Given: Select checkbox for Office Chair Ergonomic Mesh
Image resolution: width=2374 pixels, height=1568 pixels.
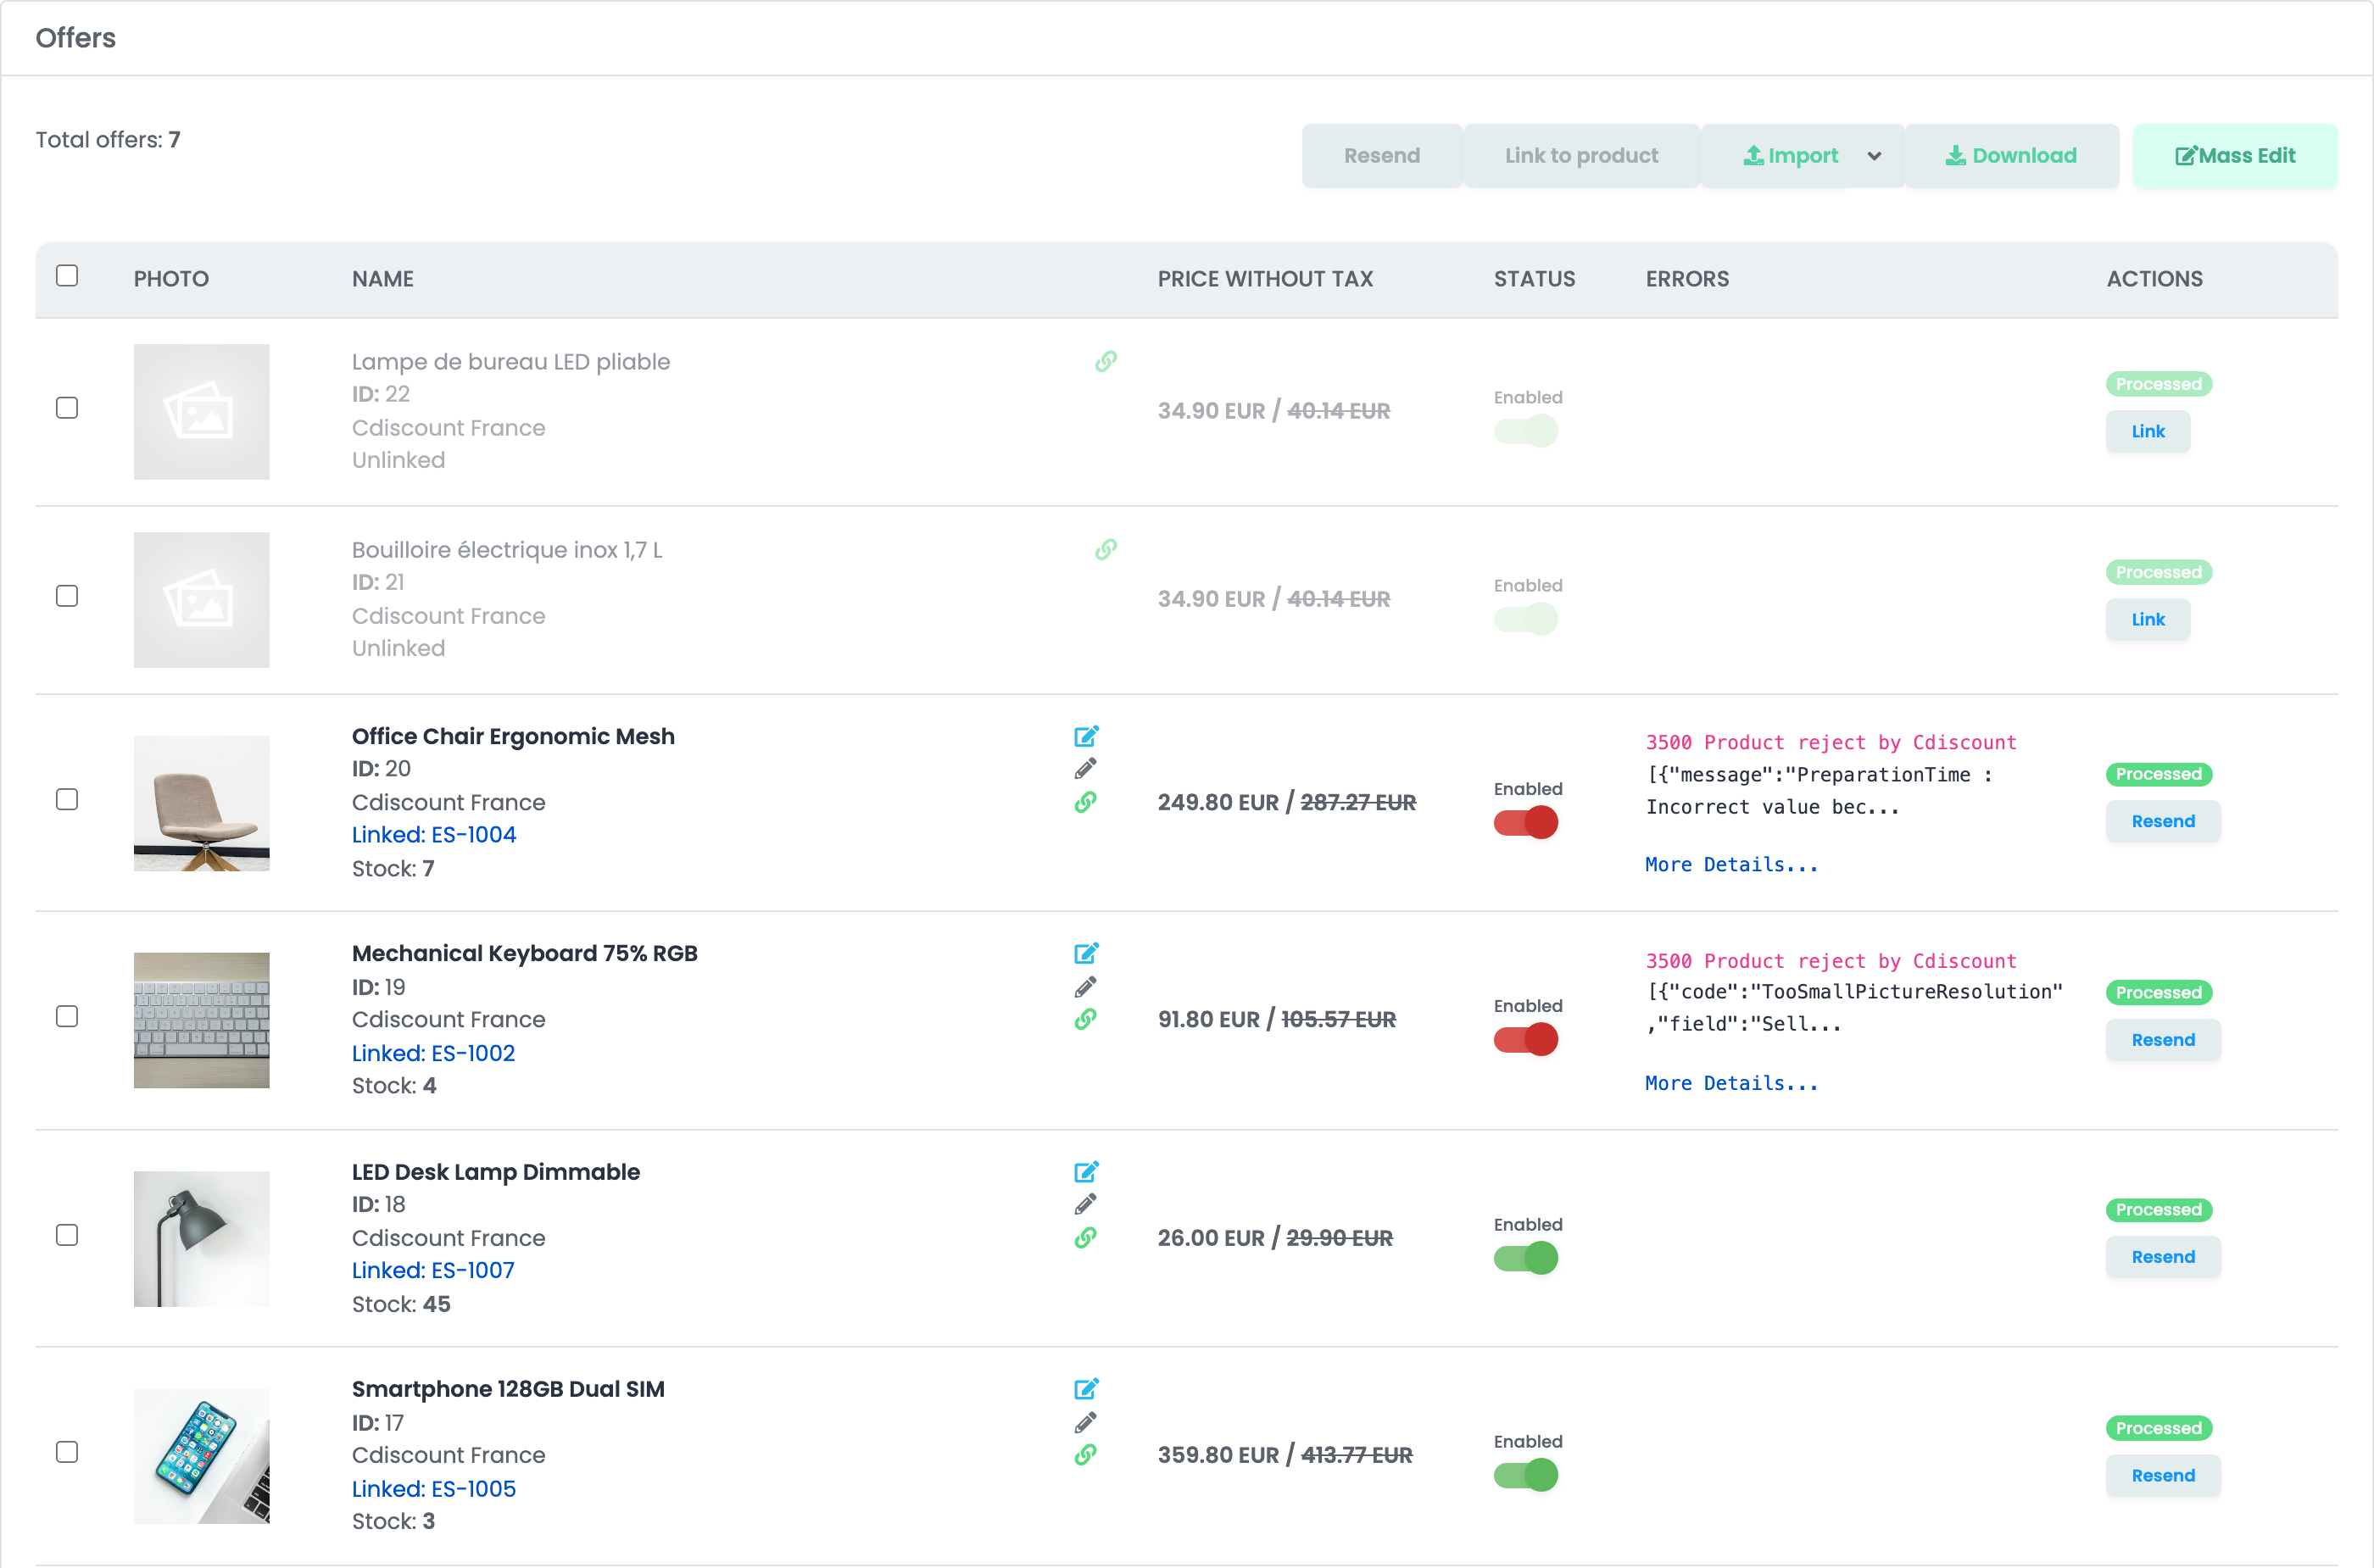Looking at the screenshot, I should [67, 799].
